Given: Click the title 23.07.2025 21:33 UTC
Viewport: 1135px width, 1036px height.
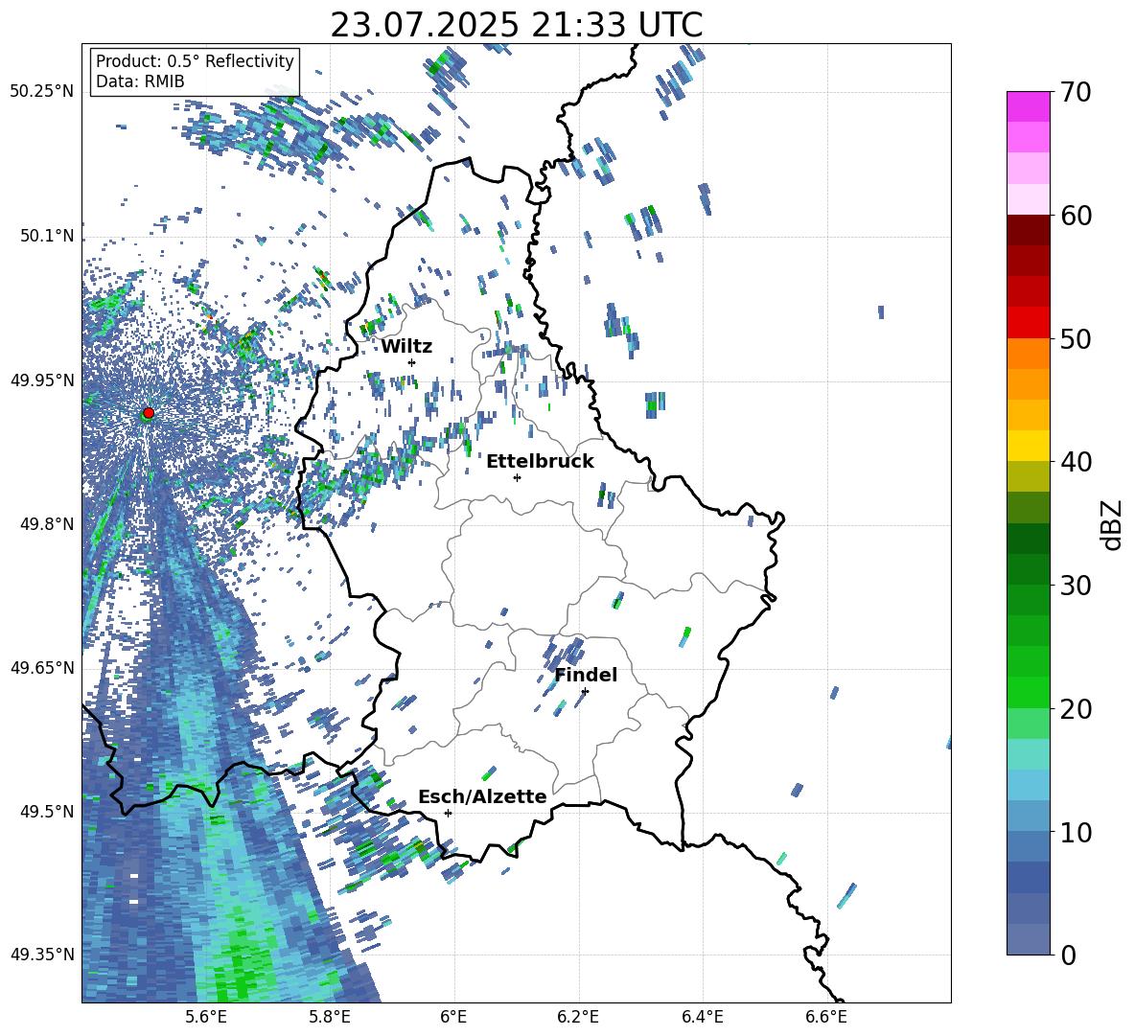Looking at the screenshot, I should (516, 25).
